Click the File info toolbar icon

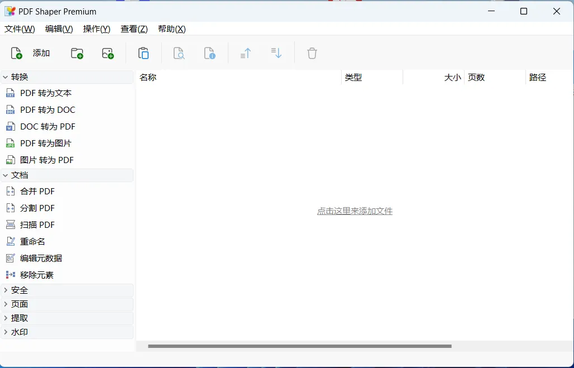coord(209,53)
